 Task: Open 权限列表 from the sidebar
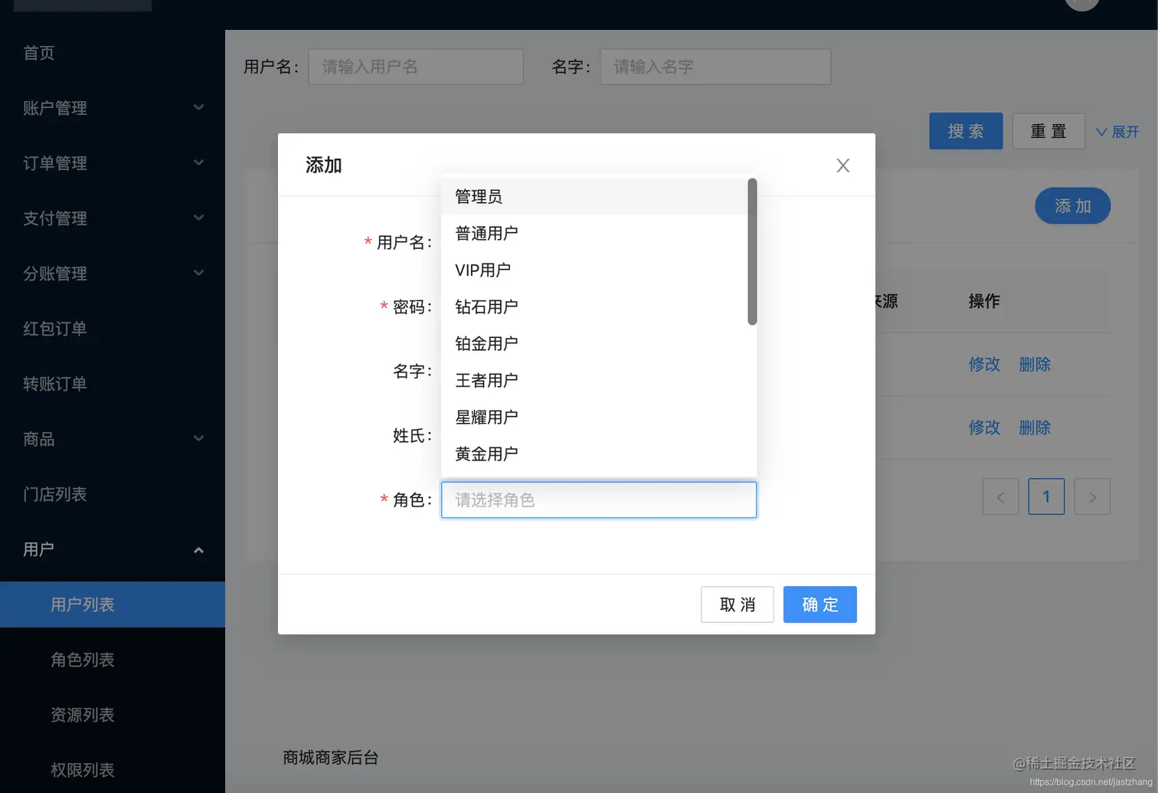point(82,770)
